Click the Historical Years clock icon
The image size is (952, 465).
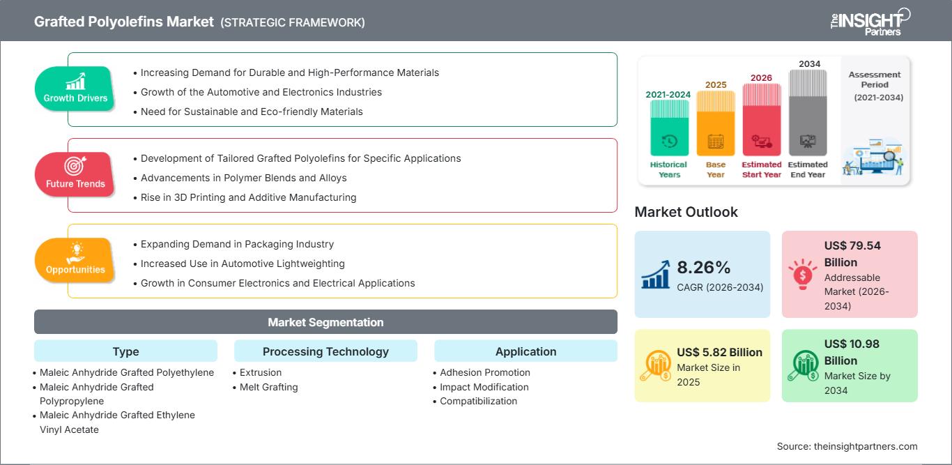click(669, 142)
